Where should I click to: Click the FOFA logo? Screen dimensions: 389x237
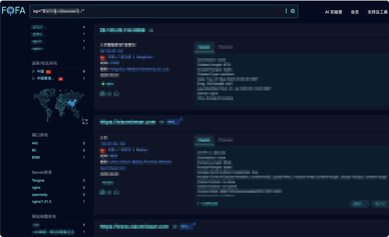[x=13, y=11]
